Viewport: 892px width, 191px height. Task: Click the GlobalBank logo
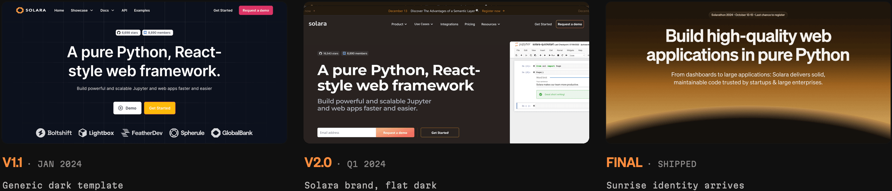point(232,133)
